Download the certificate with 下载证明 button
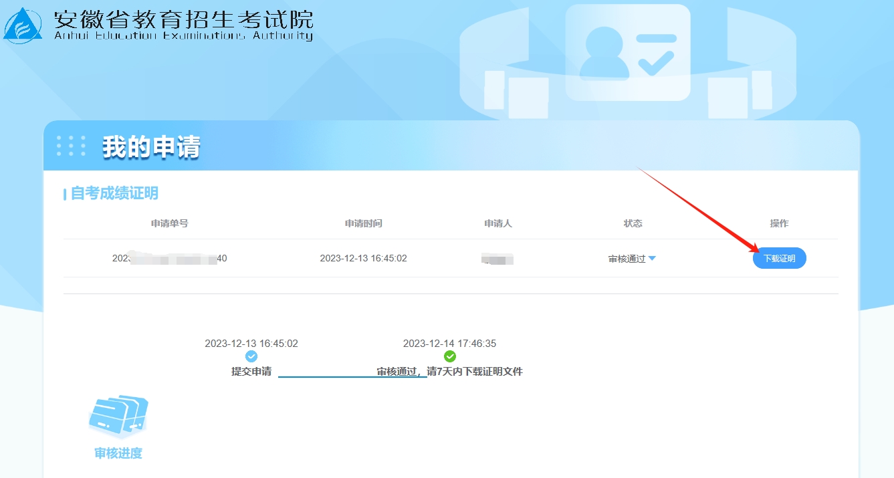The image size is (894, 478). click(779, 258)
